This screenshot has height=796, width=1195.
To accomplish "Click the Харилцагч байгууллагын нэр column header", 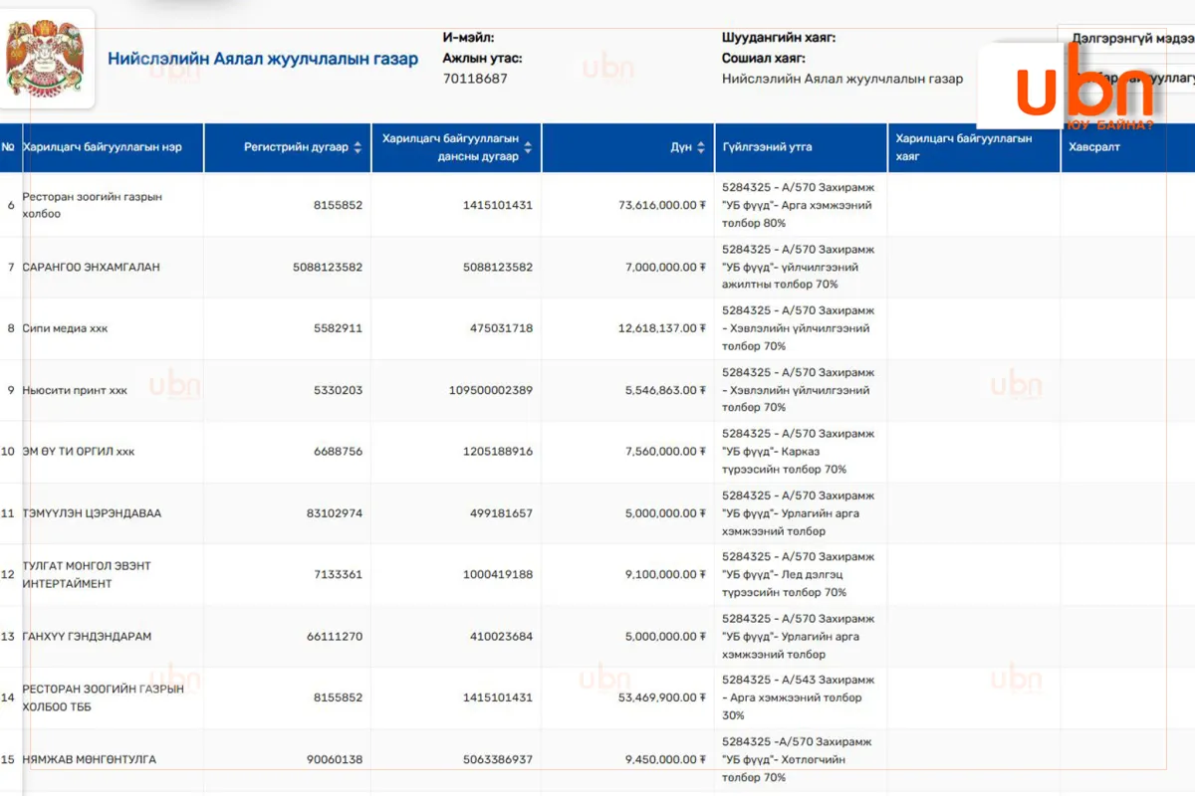I will (102, 147).
